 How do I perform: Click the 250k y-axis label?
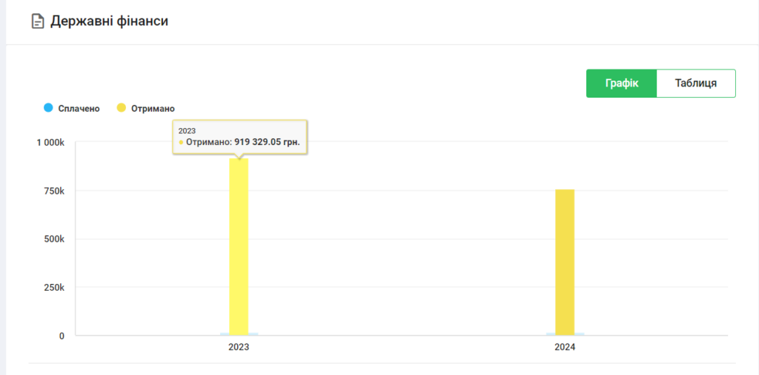[54, 288]
